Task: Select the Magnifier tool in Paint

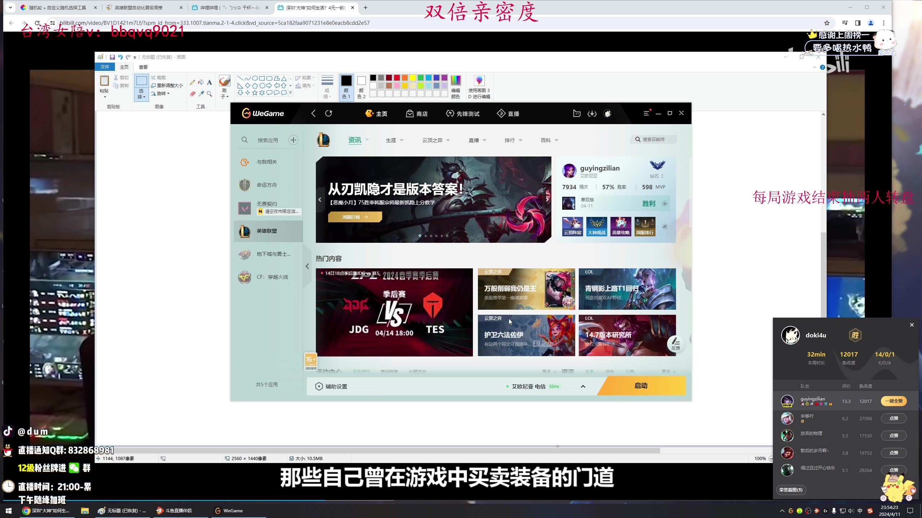Action: [x=209, y=94]
